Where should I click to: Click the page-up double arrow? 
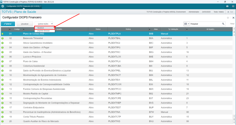coord(234,32)
